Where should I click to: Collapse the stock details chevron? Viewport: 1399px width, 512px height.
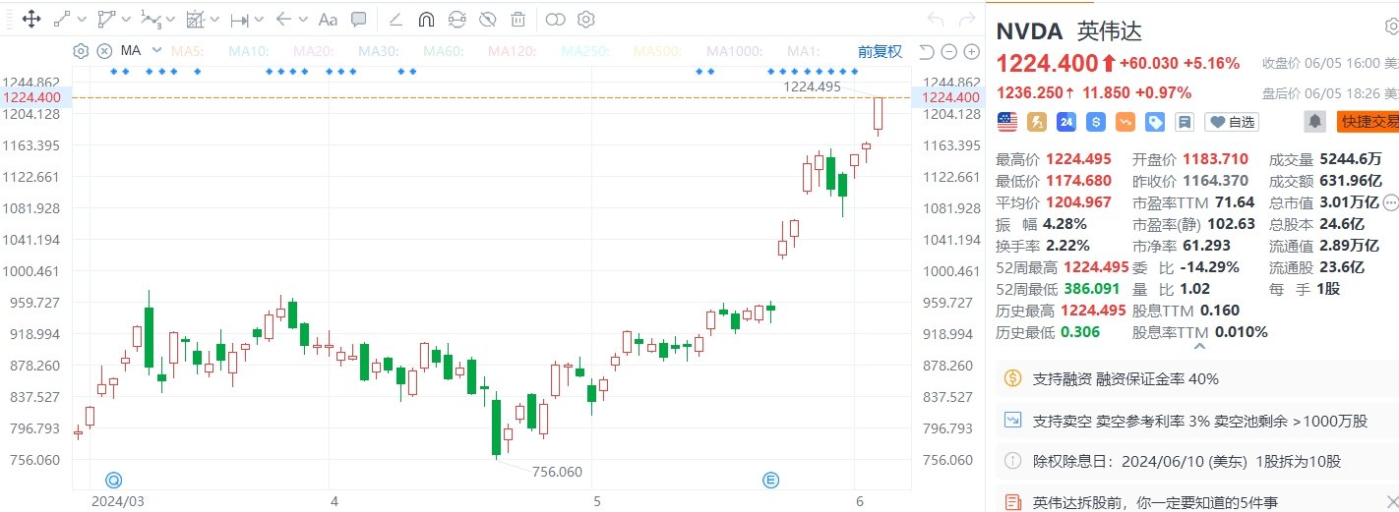[x=1199, y=346]
